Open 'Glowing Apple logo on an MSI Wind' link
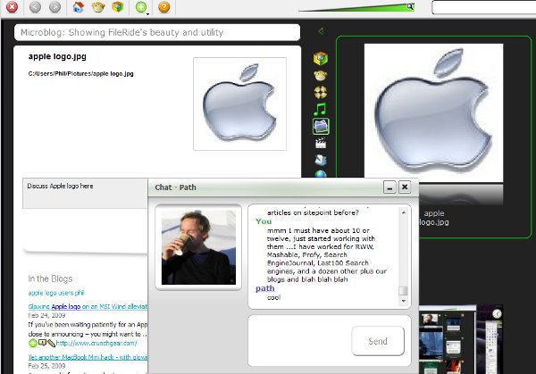 click(x=88, y=306)
